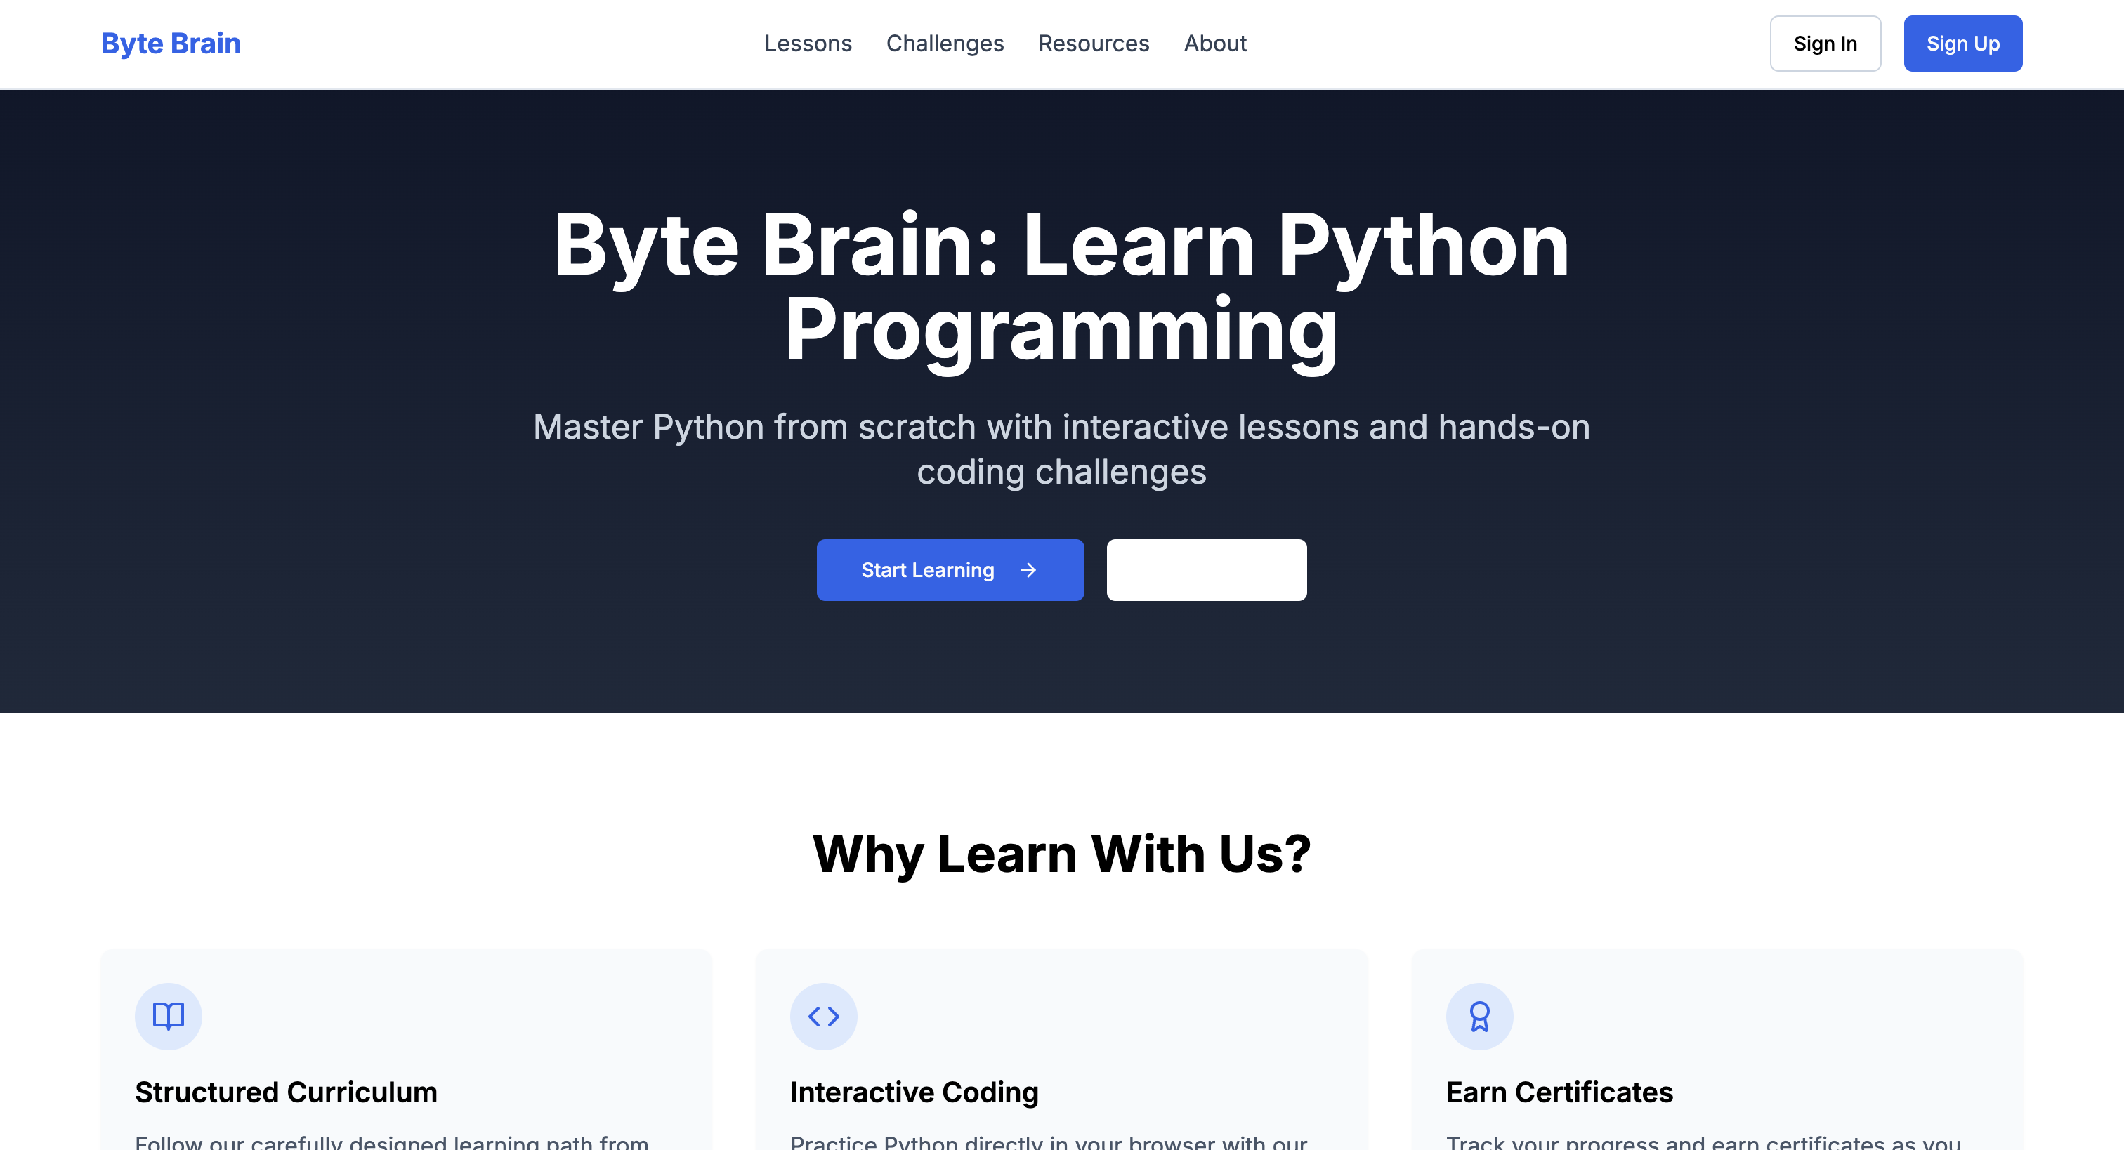Open the Challenges navigation item
2124x1150 pixels.
[x=944, y=43]
